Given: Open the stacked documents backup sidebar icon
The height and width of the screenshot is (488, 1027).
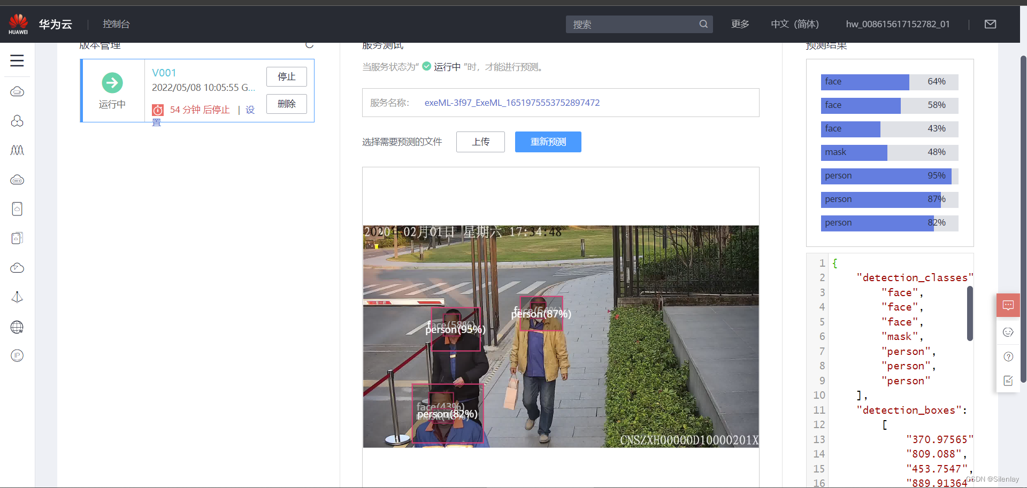Looking at the screenshot, I should pos(17,238).
